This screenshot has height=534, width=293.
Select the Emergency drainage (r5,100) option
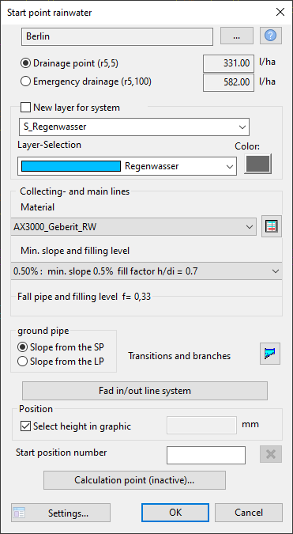[x=25, y=81]
